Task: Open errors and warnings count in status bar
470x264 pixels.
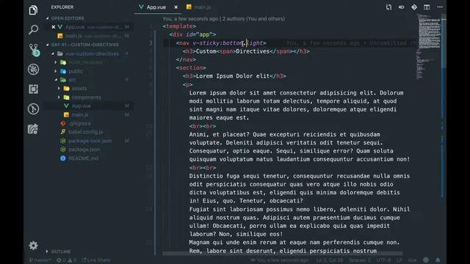Action: tap(67, 260)
